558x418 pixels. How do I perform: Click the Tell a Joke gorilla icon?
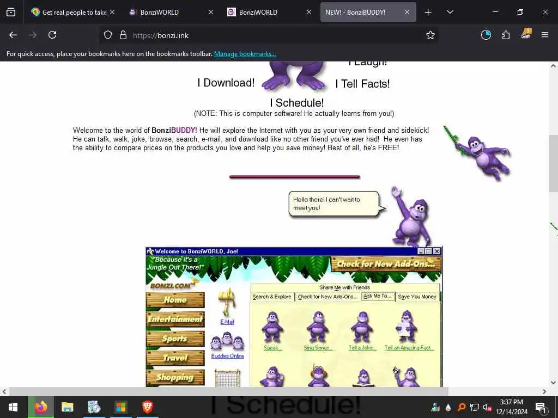[x=362, y=327]
